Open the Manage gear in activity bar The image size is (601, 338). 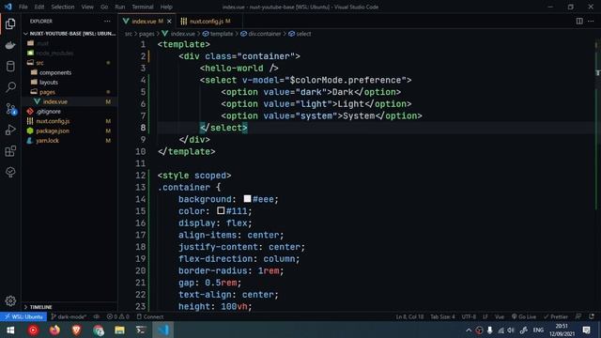pos(10,300)
